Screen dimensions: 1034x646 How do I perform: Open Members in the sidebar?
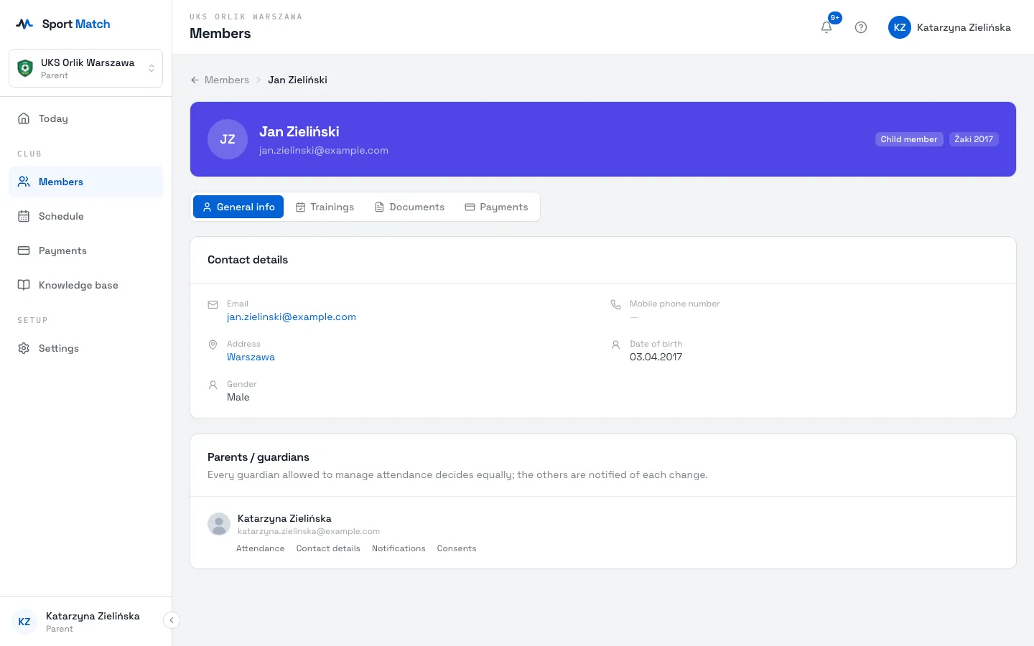tap(85, 182)
